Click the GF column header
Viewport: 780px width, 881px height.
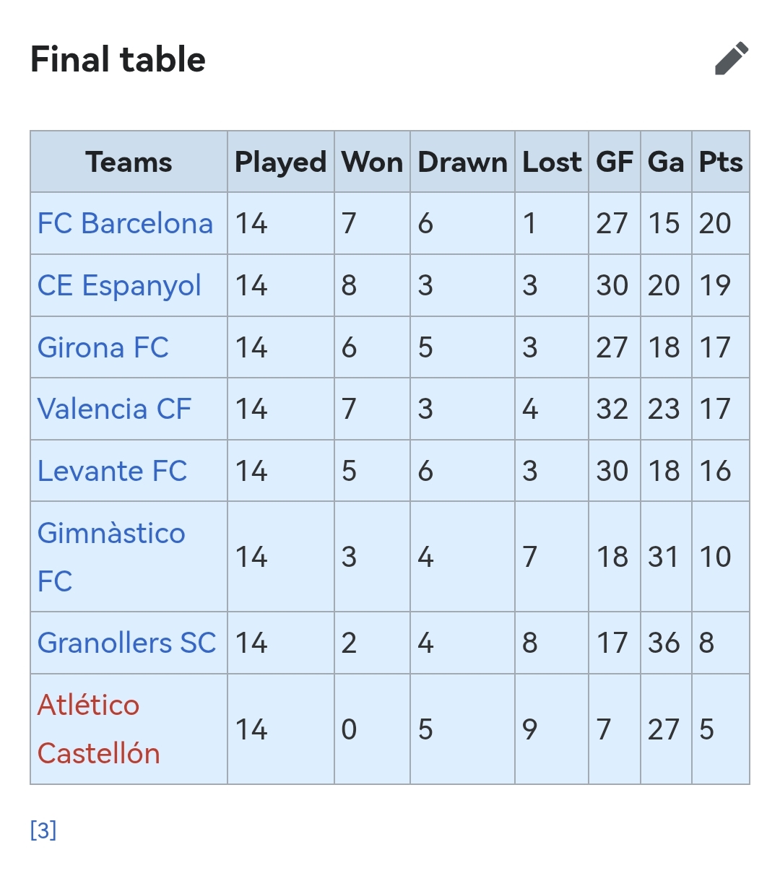[615, 162]
